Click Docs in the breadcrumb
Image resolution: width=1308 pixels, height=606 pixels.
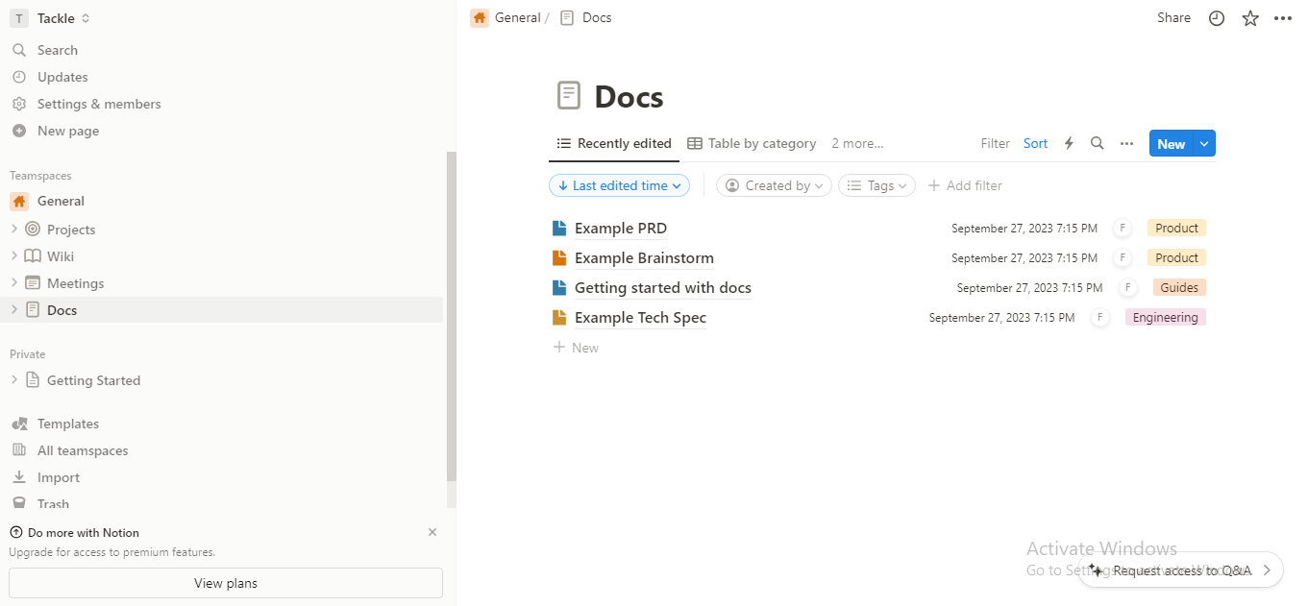pos(585,17)
